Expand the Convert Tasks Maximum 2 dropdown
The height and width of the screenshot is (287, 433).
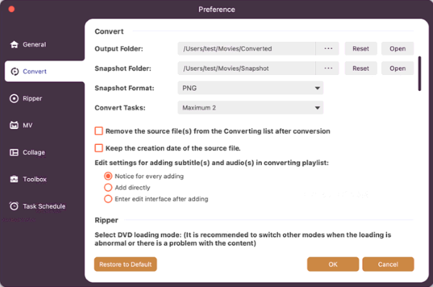pos(250,107)
